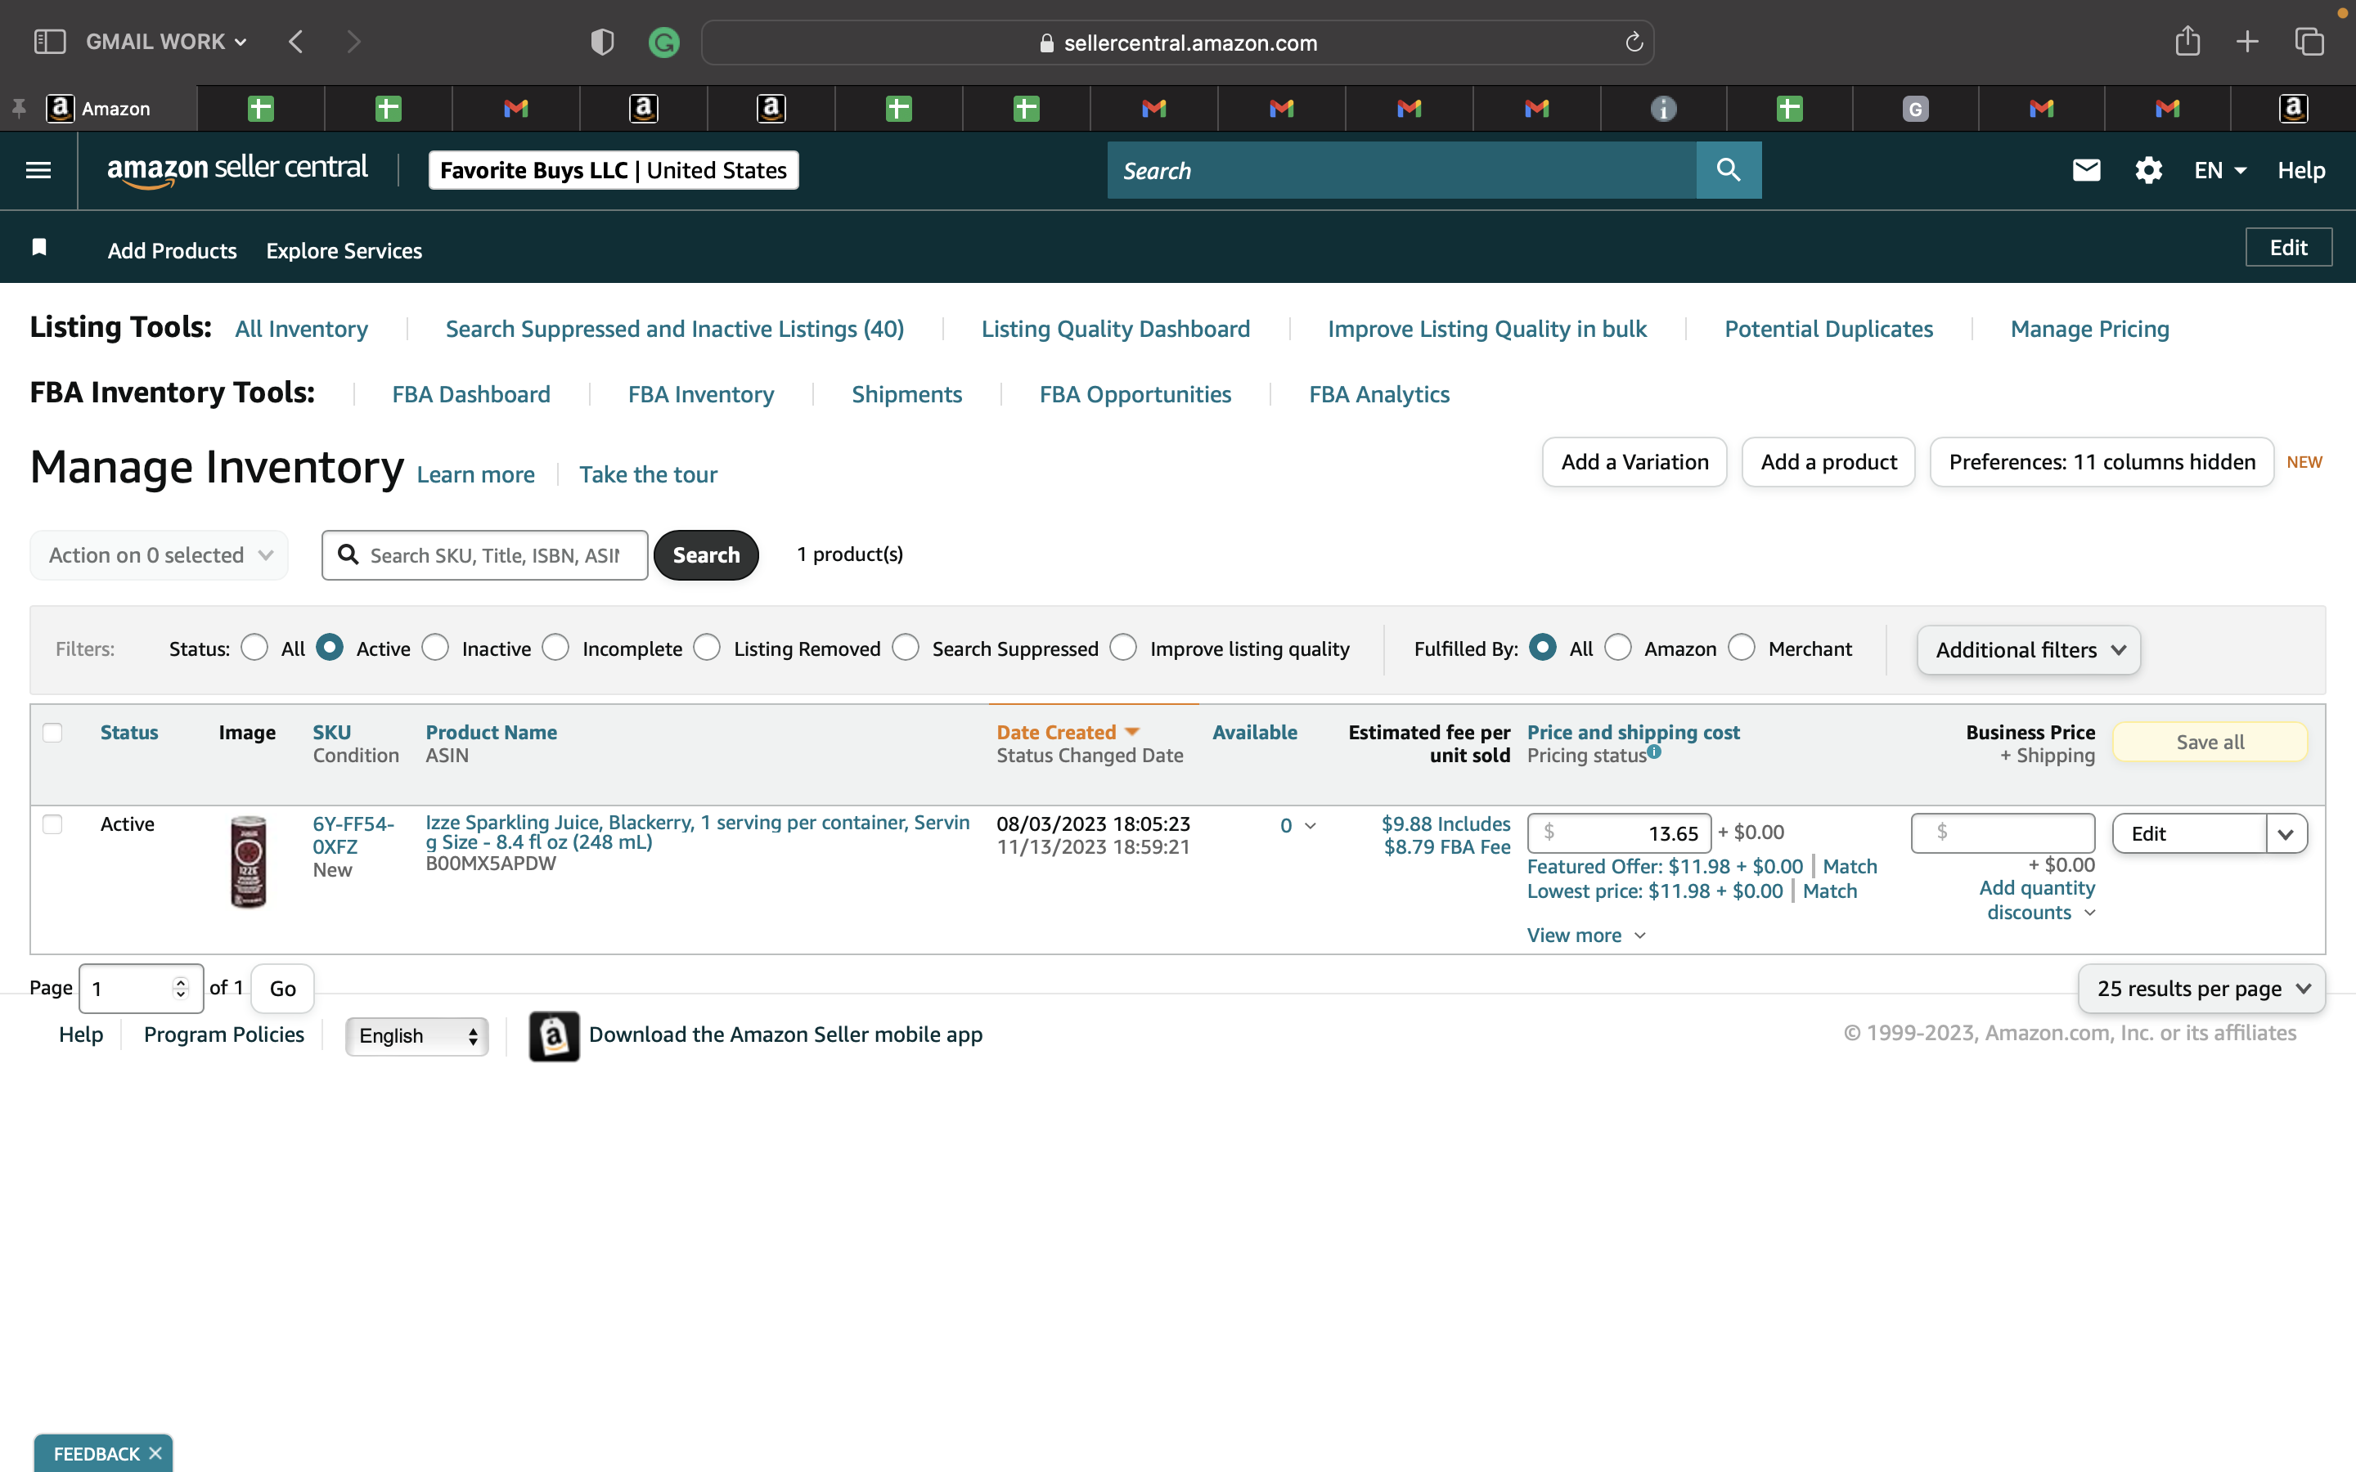
Task: Open the Shipments tool
Action: click(x=906, y=394)
